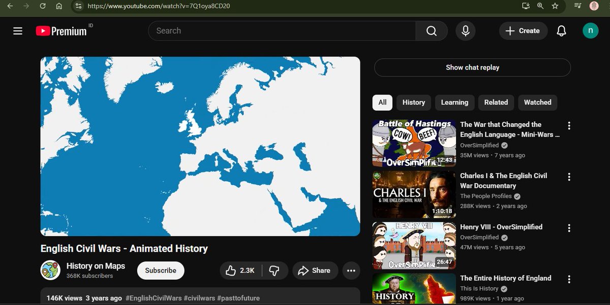Show chat replay
610x305 pixels.
472,67
